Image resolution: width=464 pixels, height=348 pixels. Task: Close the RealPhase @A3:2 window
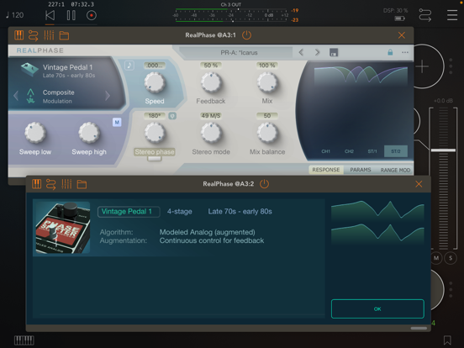click(419, 184)
